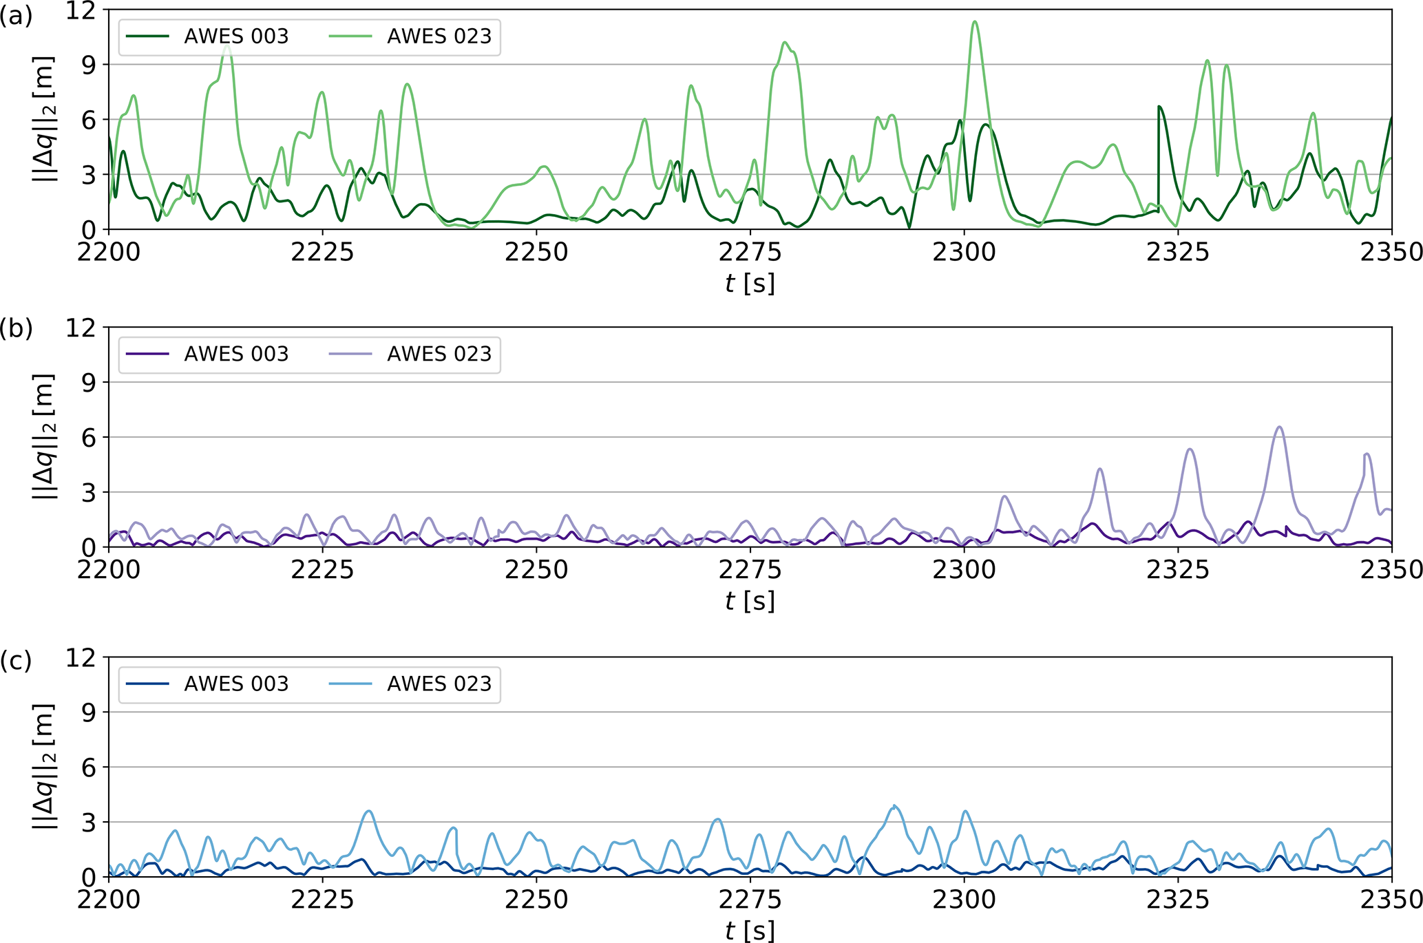Click the 12 y-tick label in panel (b)

tap(81, 328)
